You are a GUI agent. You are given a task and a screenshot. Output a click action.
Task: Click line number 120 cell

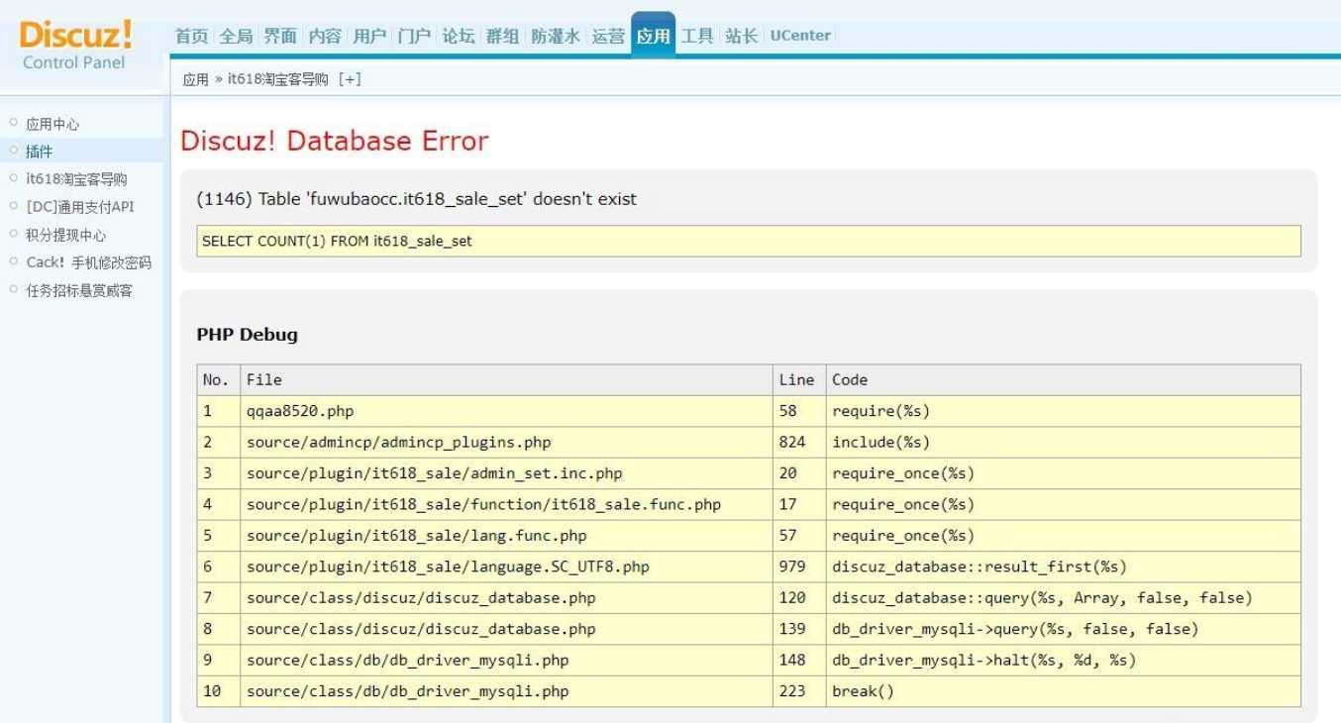click(799, 598)
